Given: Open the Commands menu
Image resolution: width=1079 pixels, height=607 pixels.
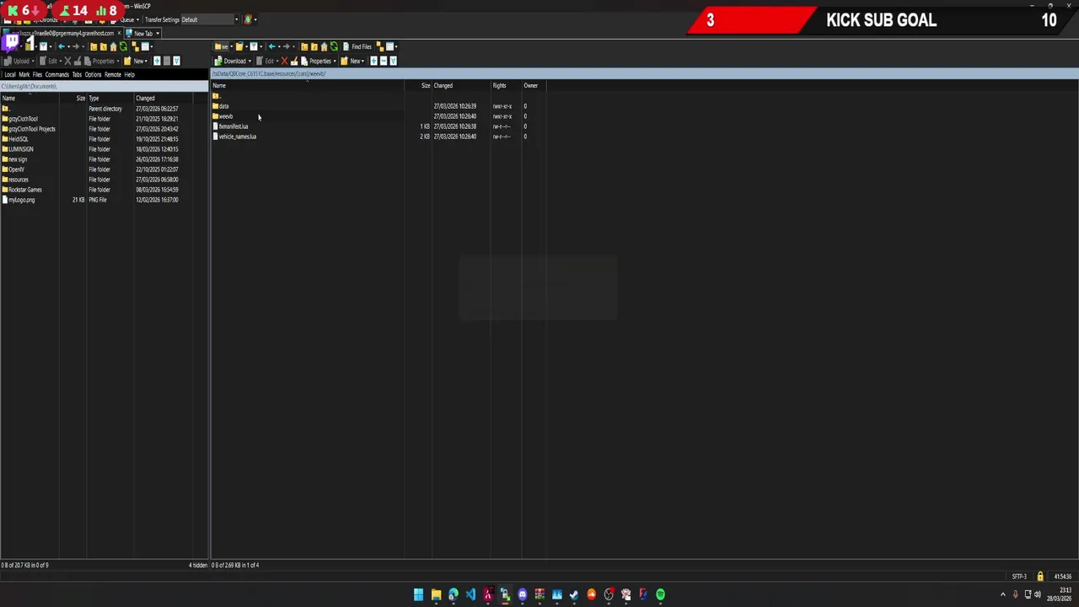Looking at the screenshot, I should [56, 74].
